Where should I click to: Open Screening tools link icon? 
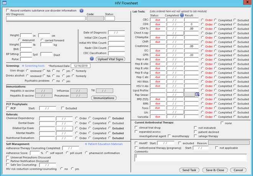[23, 66]
